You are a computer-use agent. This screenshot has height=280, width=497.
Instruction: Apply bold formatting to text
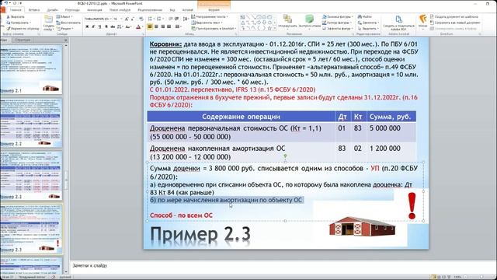[87, 27]
